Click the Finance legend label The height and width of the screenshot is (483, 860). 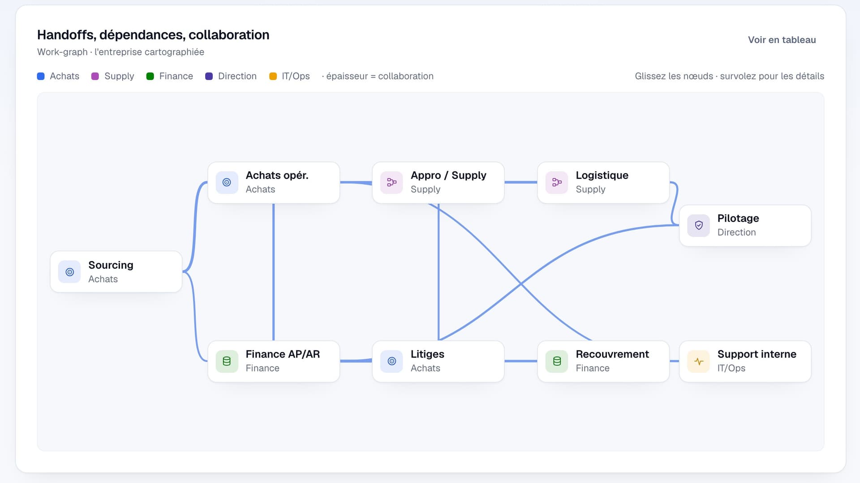coord(176,76)
